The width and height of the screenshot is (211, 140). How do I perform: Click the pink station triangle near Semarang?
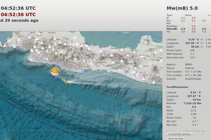click(x=128, y=55)
